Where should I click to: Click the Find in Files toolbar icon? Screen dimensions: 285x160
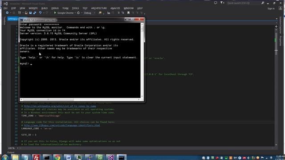(100, 13)
